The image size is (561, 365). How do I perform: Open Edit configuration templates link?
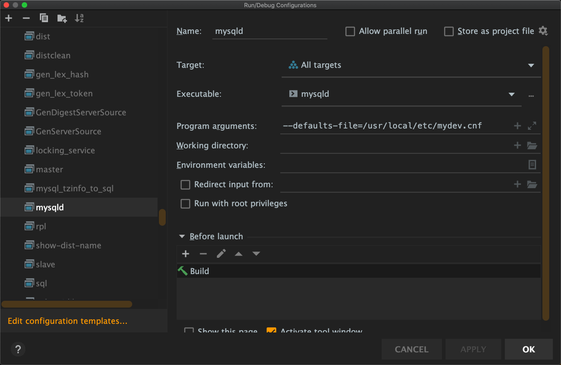click(x=67, y=321)
